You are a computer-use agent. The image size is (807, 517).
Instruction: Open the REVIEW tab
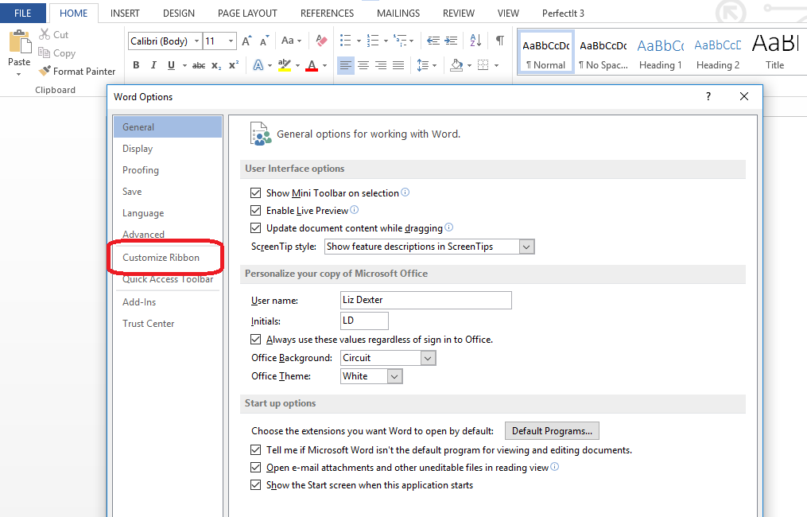[x=458, y=13]
